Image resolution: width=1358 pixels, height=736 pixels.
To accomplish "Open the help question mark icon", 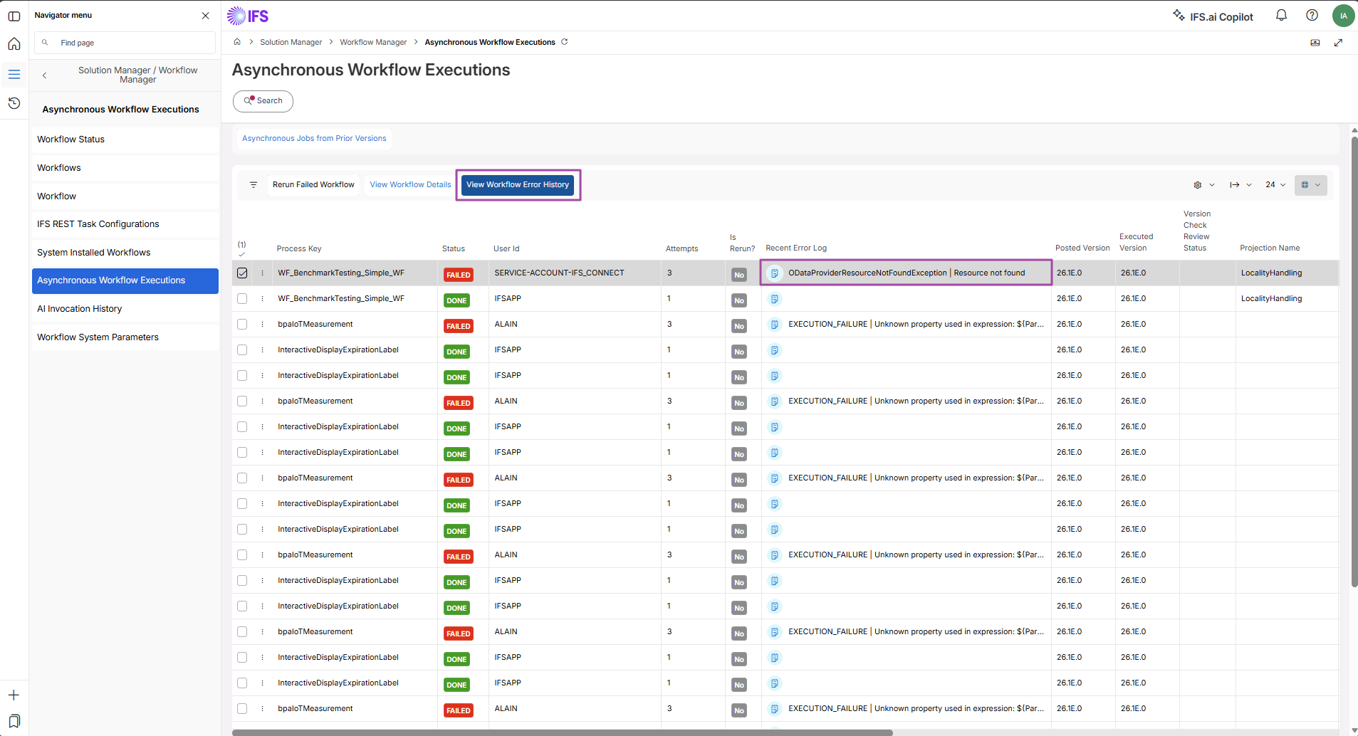I will click(1312, 15).
